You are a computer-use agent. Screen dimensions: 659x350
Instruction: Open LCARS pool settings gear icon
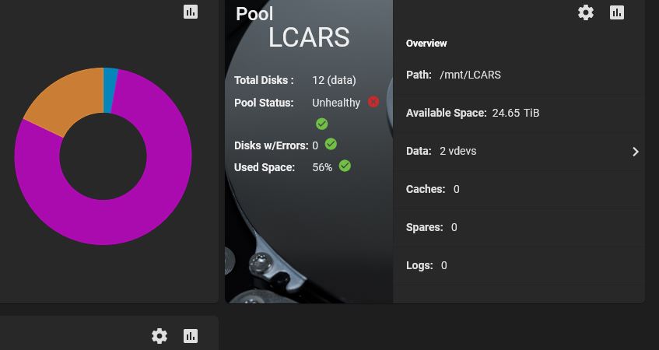[585, 12]
